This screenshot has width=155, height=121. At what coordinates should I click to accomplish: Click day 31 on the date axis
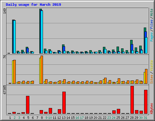(x=145, y=118)
